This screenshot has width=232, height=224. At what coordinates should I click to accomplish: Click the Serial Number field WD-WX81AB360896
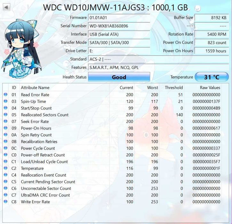click(x=119, y=26)
